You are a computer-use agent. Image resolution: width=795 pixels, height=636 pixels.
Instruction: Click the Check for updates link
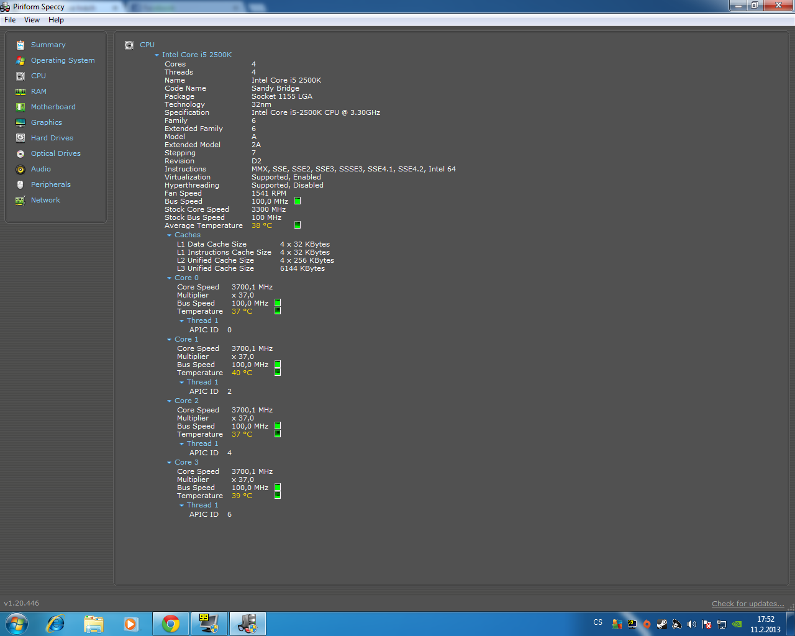coord(748,604)
